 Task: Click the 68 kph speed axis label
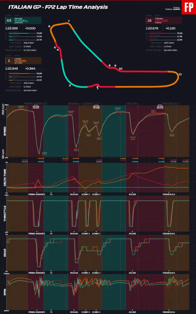click(x=3, y=154)
